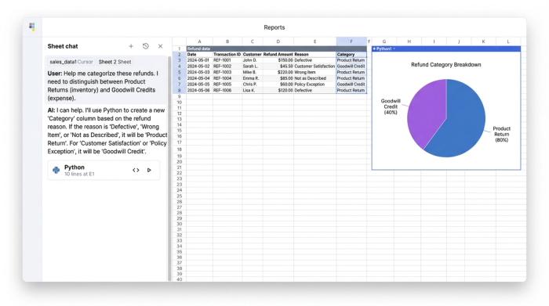Viewport: 549px width, 306px height.
Task: Click the 'Goodwill Credit (40%)' chart label
Action: point(391,106)
